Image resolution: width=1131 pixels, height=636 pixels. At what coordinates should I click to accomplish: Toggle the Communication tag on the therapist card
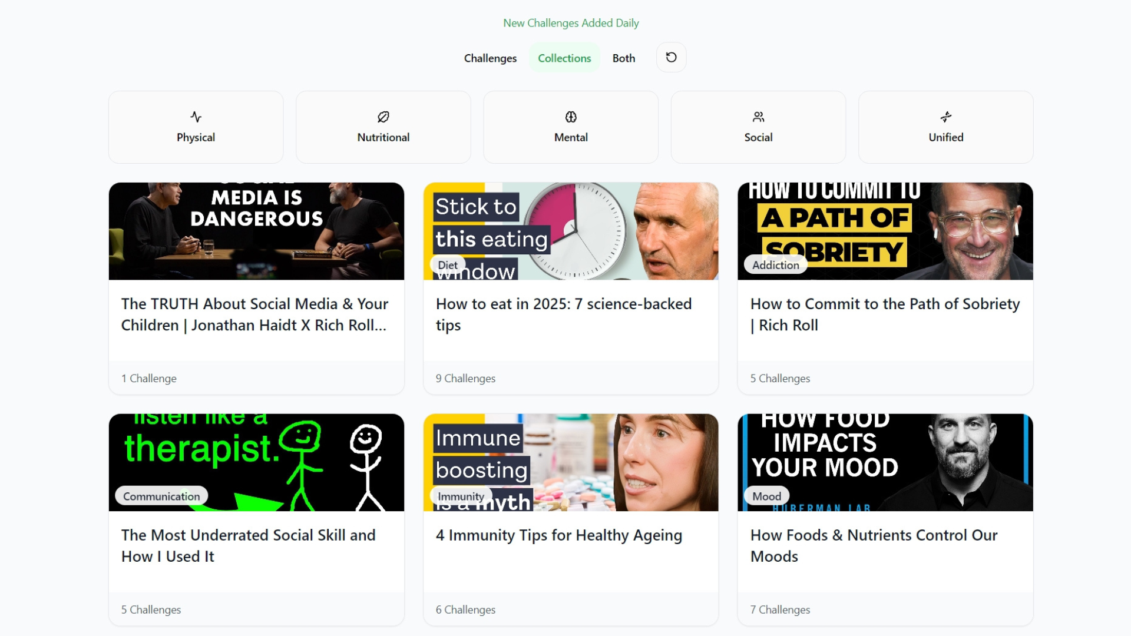(x=161, y=495)
